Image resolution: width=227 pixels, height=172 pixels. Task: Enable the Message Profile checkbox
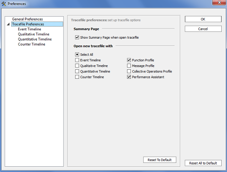(x=129, y=66)
